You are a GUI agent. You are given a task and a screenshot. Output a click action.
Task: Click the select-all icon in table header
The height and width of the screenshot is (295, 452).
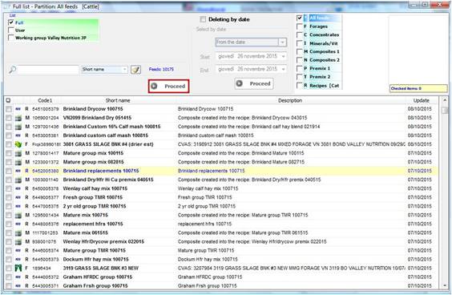point(8,100)
